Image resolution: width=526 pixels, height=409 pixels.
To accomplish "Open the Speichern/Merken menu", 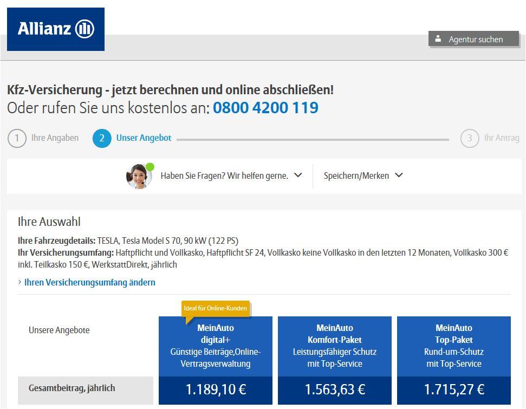I will 356,176.
